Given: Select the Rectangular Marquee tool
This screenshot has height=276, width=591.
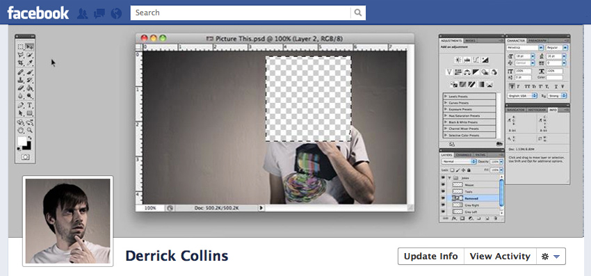Looking at the screenshot, I should click(x=21, y=47).
